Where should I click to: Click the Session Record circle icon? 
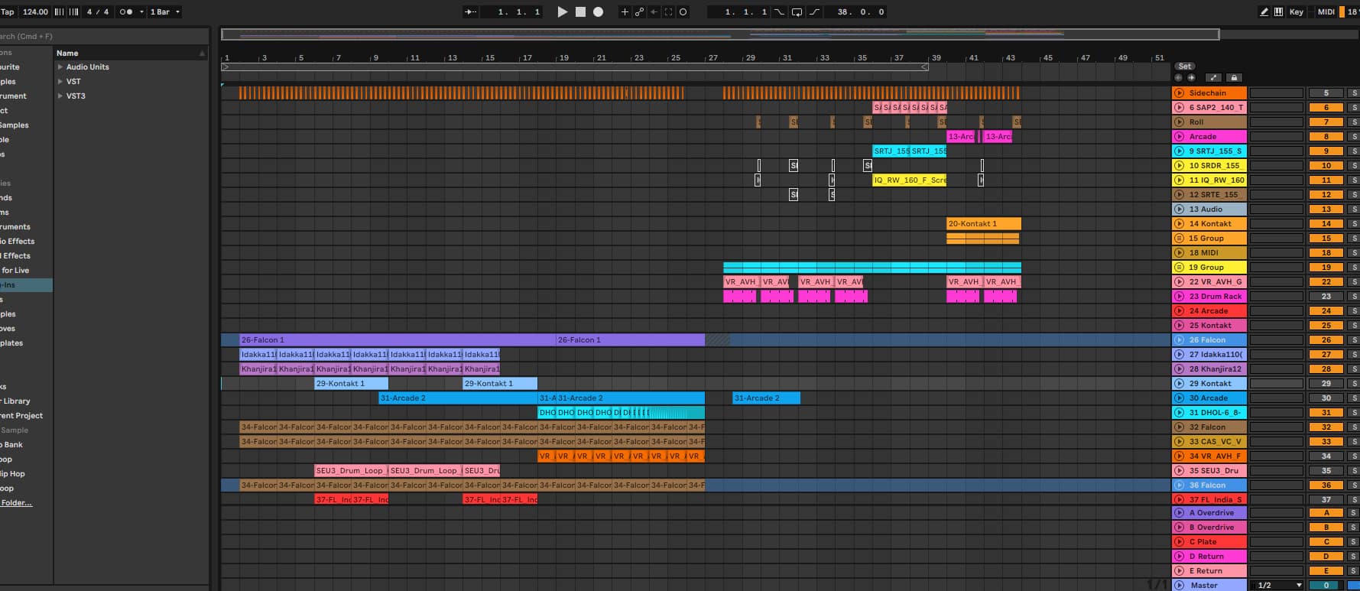683,11
